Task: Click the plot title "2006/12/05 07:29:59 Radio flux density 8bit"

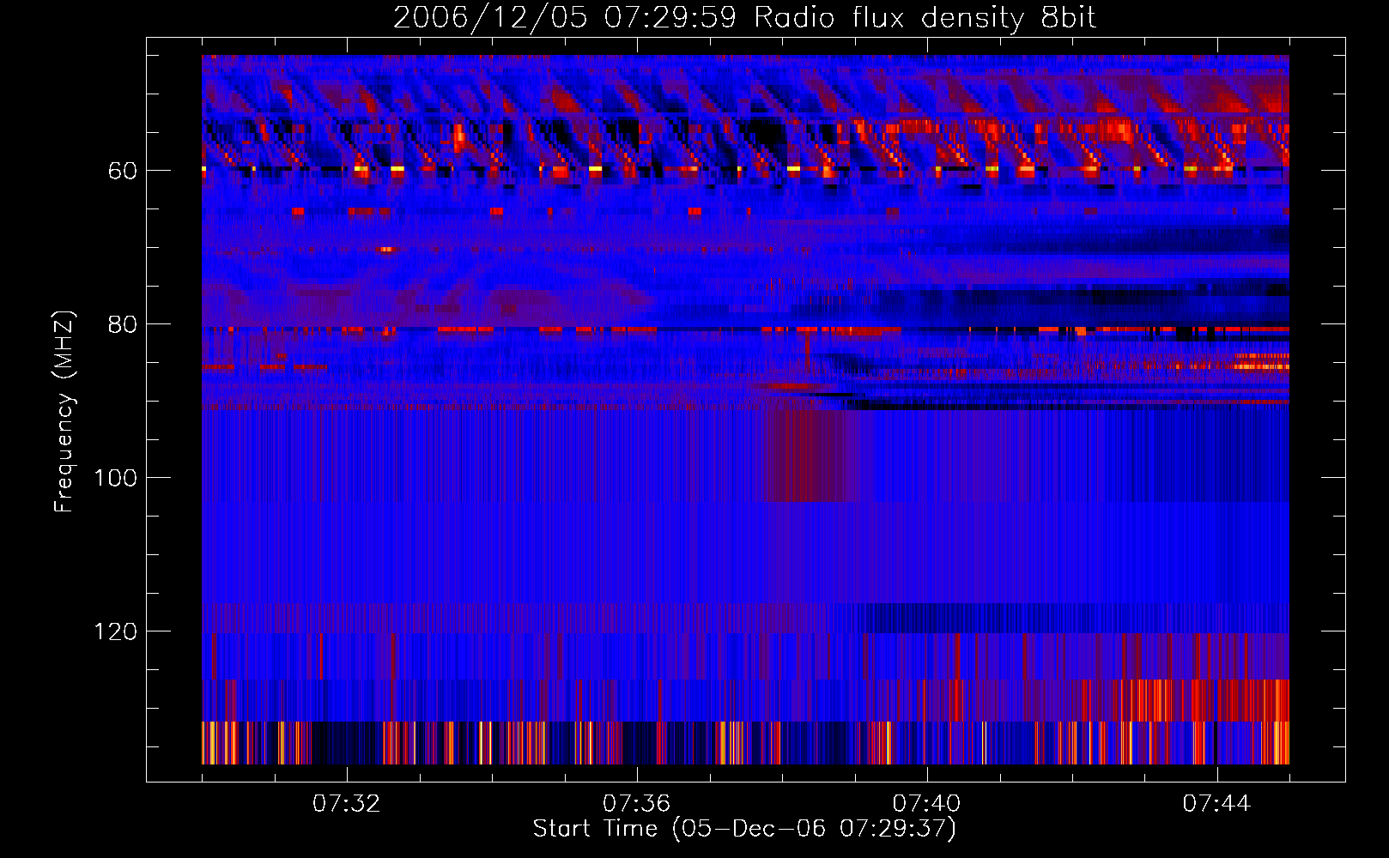Action: (x=744, y=17)
